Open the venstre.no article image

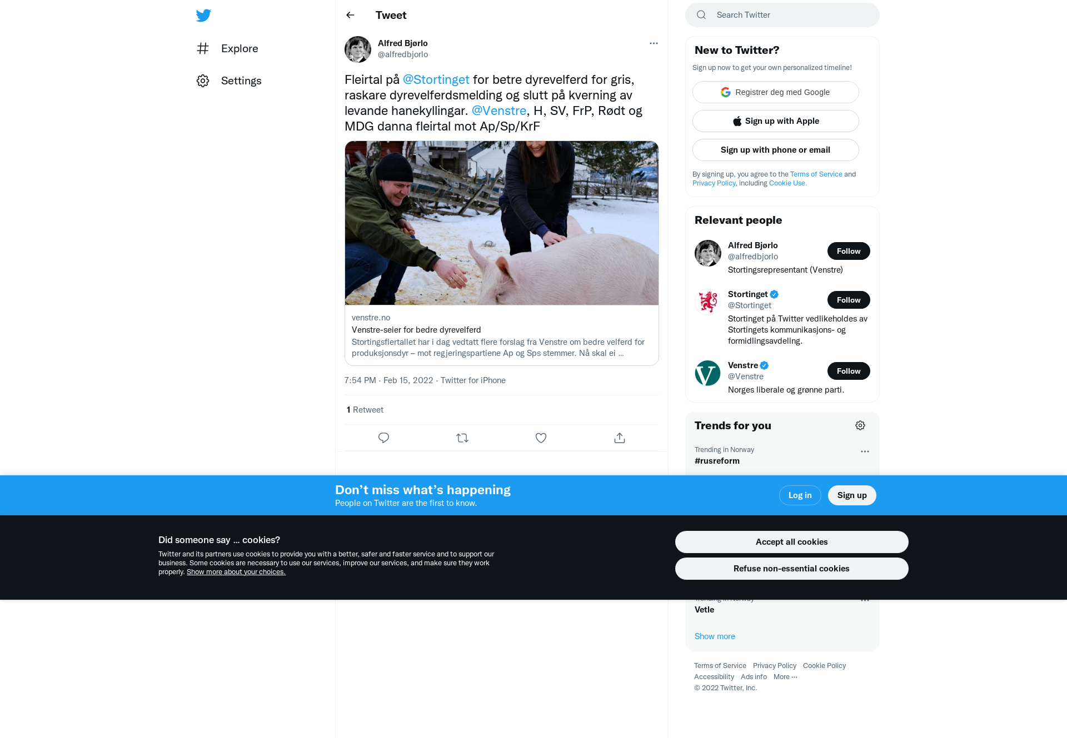(501, 223)
